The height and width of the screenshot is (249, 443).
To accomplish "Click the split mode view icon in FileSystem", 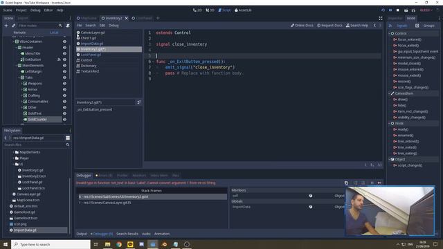I will point(68,138).
